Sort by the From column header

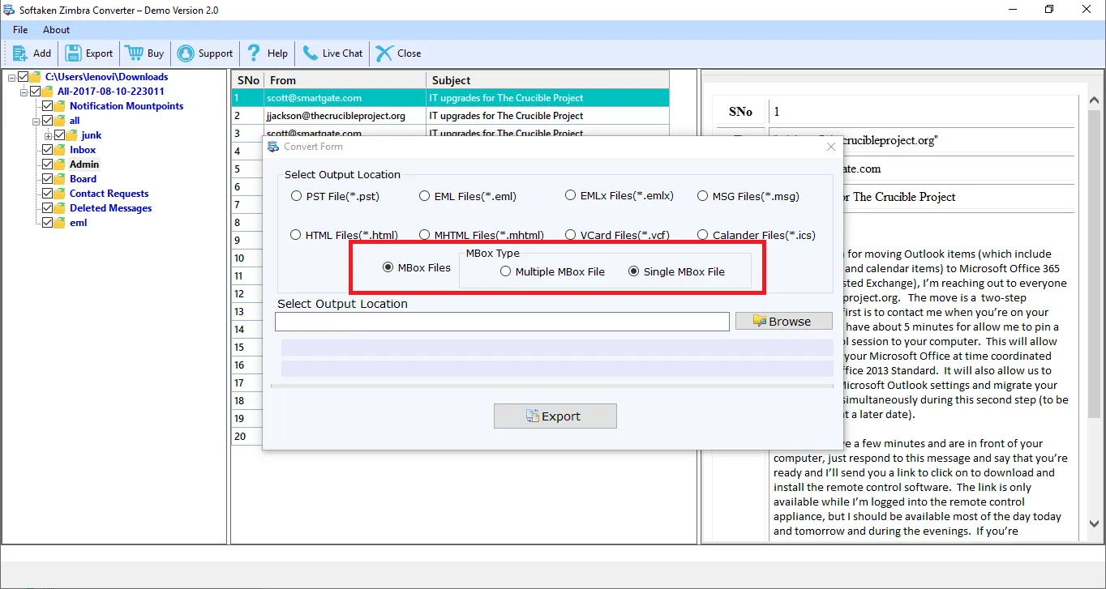(345, 80)
